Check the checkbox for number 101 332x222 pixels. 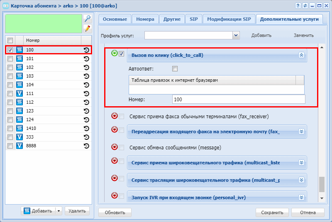click(10, 59)
